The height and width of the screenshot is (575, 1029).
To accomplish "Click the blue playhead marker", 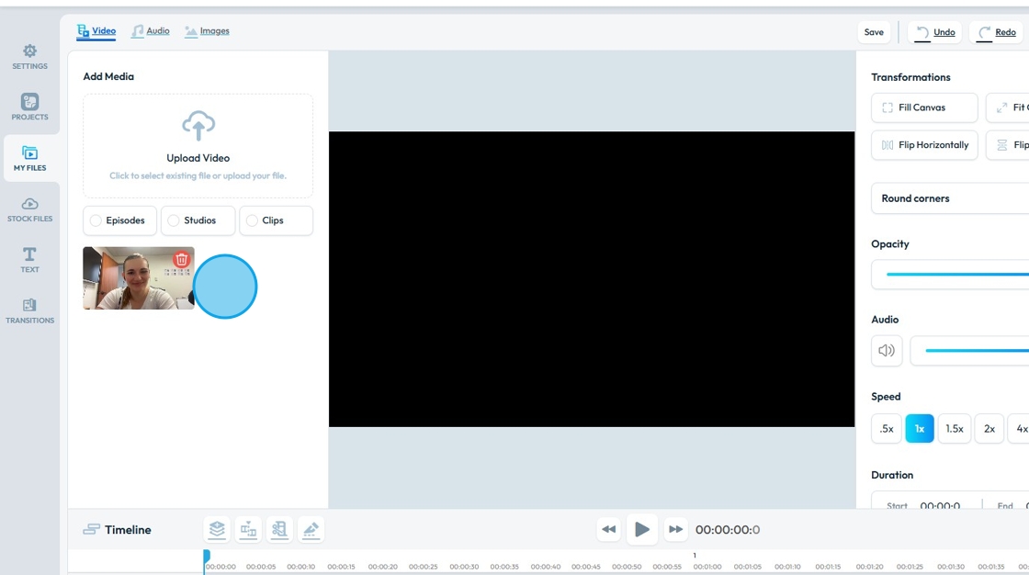I will click(x=207, y=557).
